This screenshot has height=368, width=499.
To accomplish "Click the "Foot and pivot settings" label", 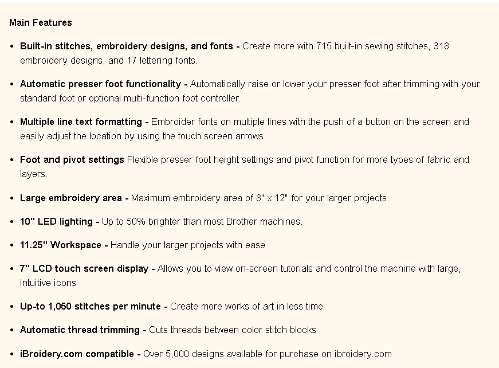I will (x=72, y=159).
